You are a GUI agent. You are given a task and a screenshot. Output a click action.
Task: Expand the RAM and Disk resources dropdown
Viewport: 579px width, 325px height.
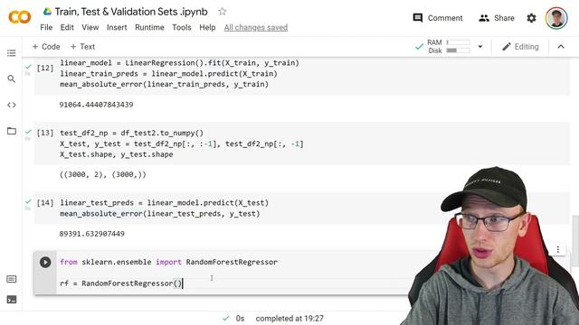(480, 47)
